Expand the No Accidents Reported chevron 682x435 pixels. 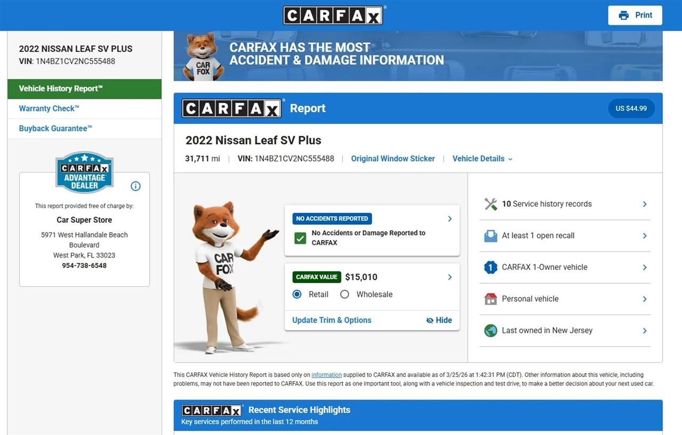point(450,219)
